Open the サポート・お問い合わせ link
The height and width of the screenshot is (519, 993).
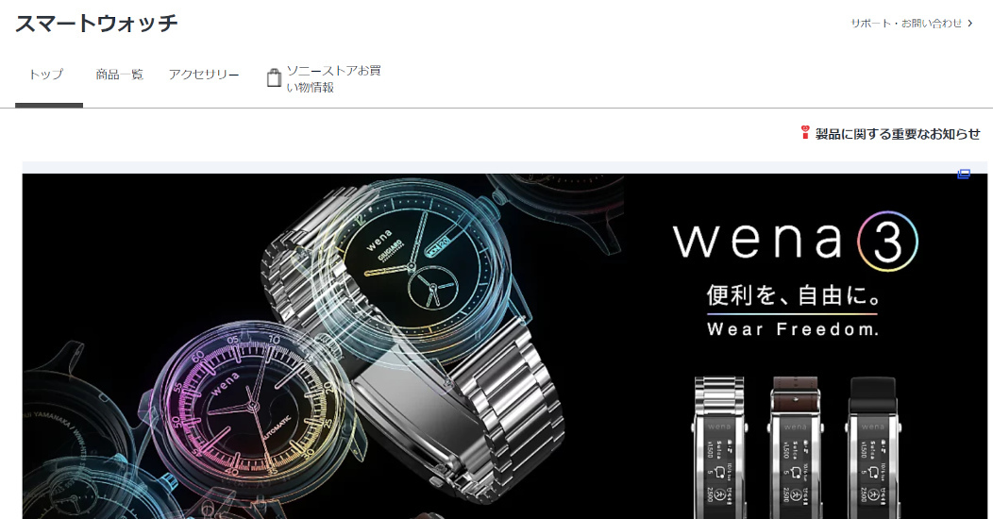coord(906,24)
